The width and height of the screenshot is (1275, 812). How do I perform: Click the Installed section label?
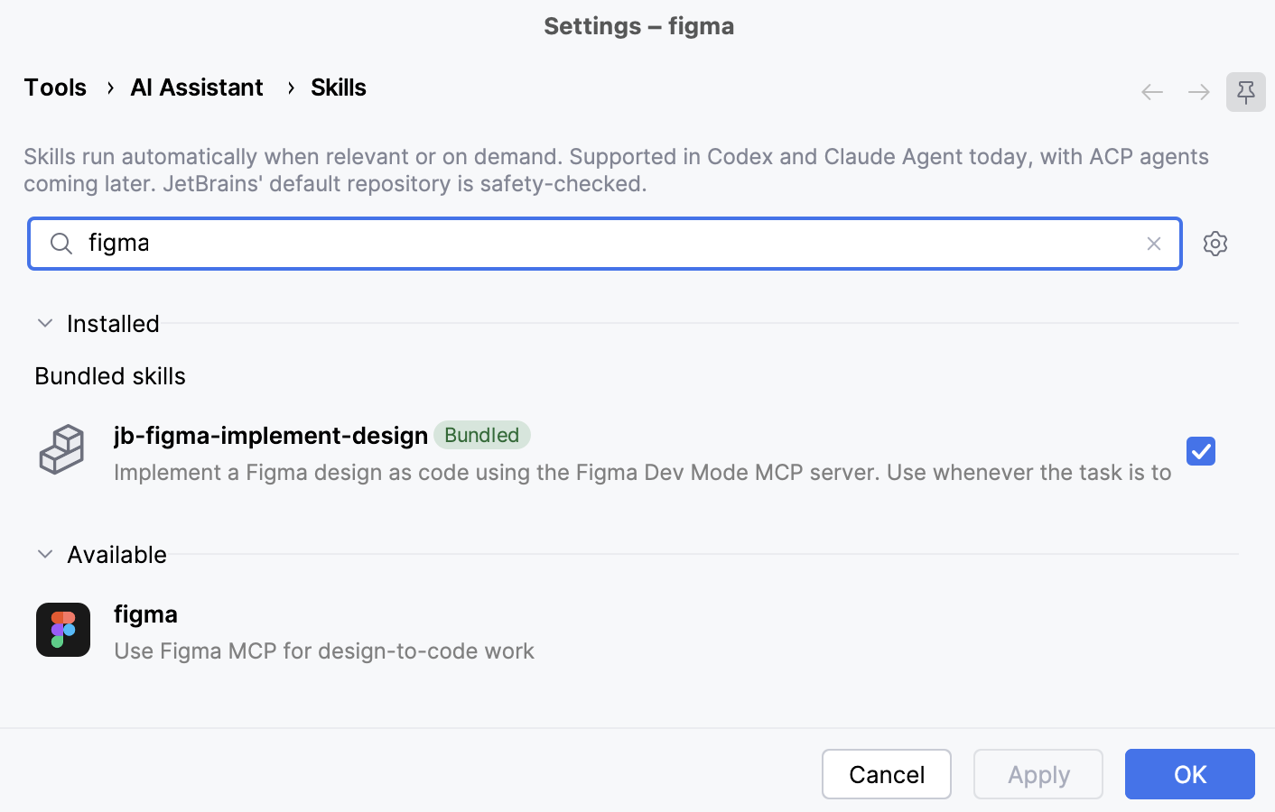pyautogui.click(x=113, y=323)
